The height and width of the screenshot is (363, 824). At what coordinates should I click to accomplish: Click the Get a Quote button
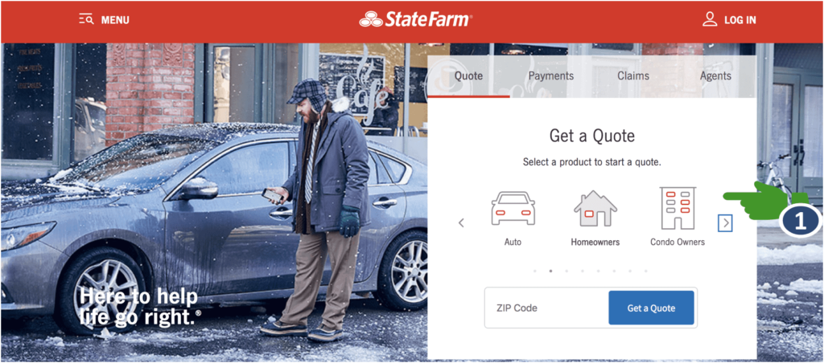pos(651,308)
